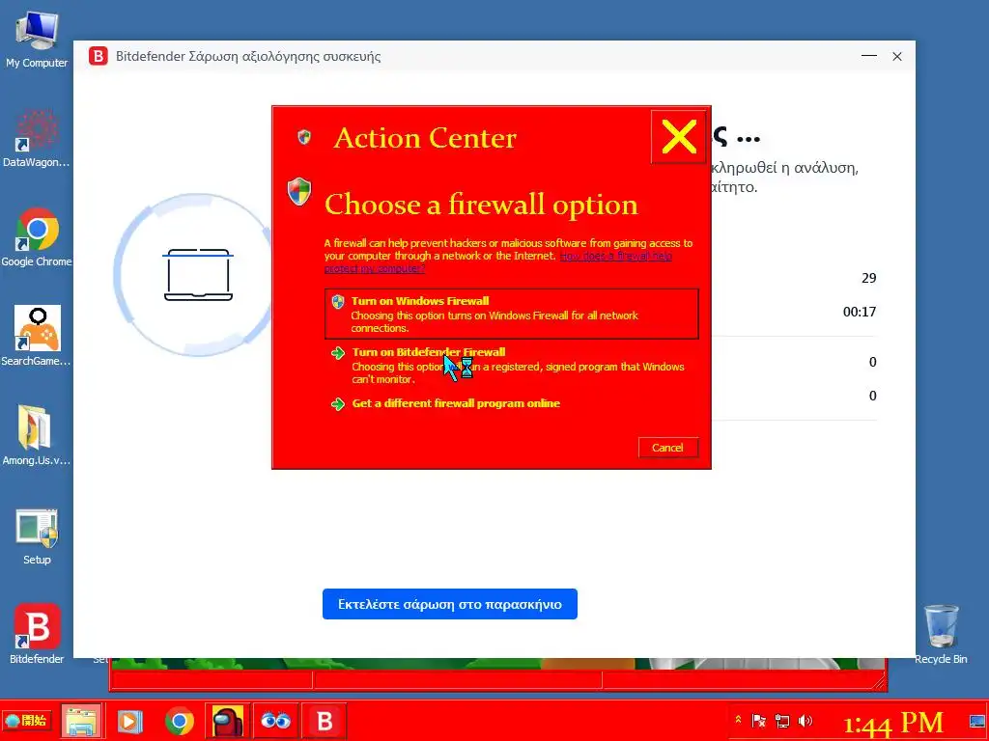Click Cancel in the firewall dialog
This screenshot has width=989, height=741.
668,448
